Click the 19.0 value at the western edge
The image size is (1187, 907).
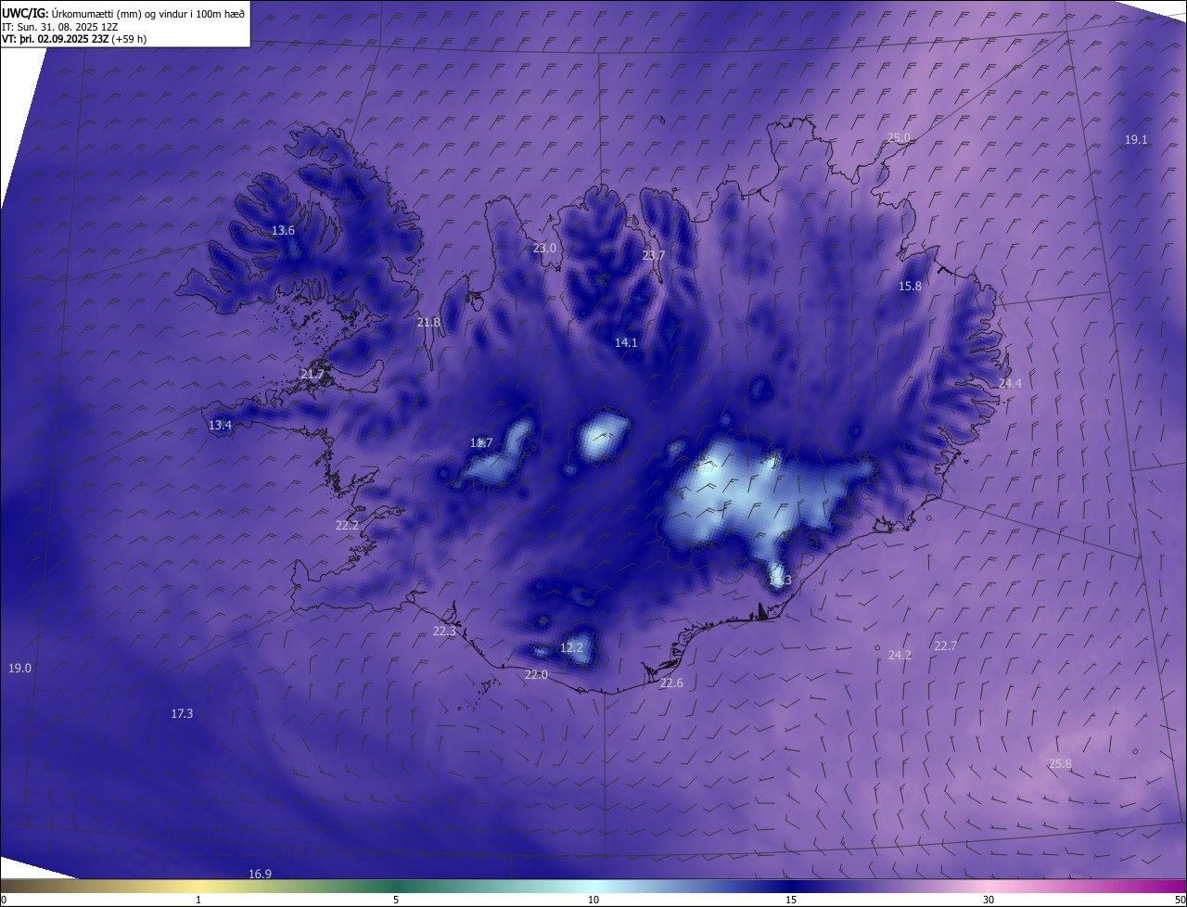19,669
